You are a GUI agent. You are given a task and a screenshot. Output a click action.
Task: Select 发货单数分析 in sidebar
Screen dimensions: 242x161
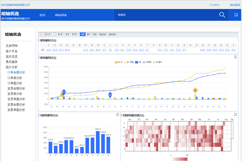[16, 99]
